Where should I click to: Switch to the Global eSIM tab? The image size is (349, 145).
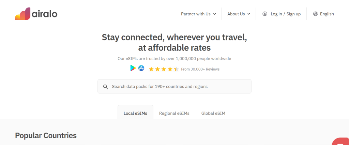click(x=213, y=113)
